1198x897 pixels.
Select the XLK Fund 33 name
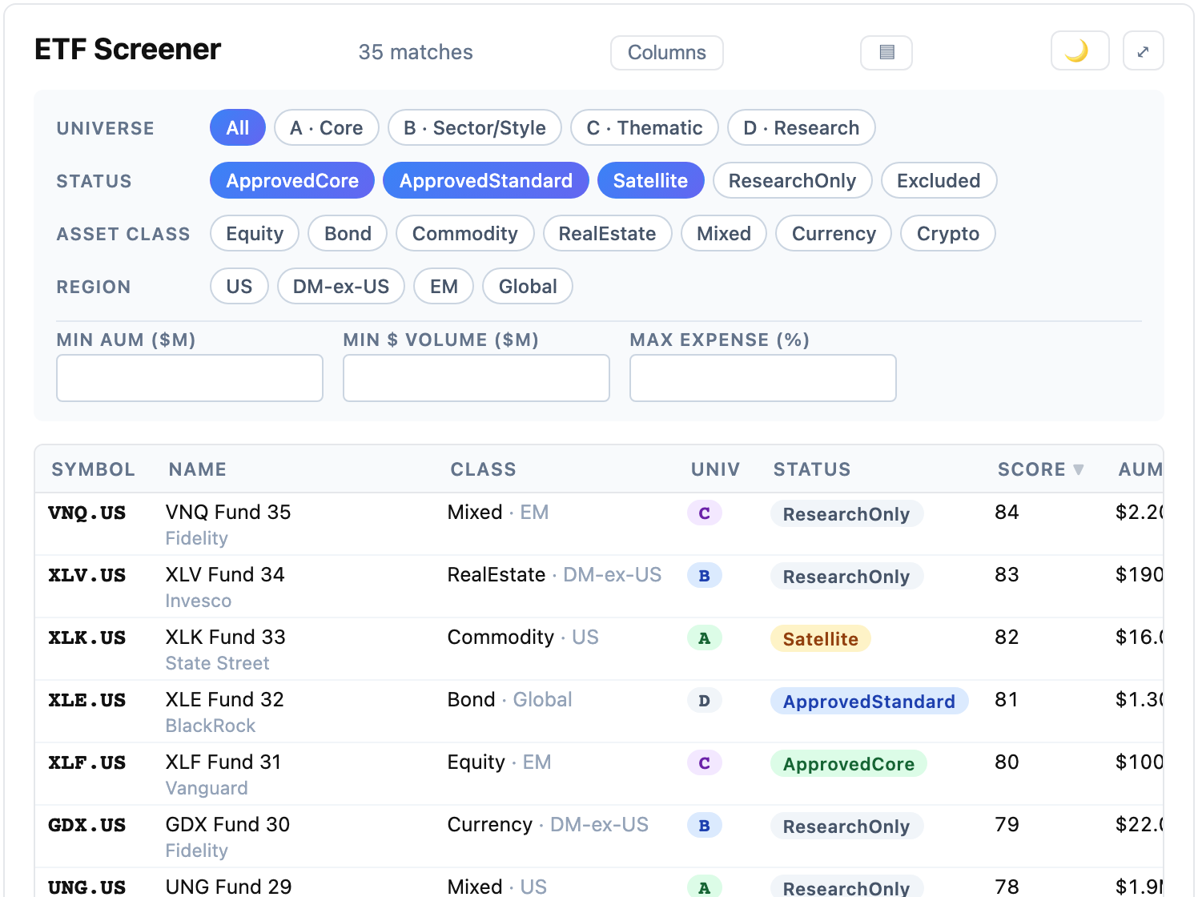click(226, 637)
